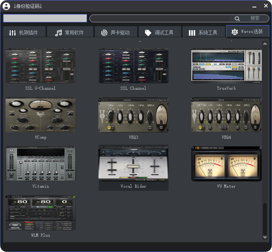Go to the 系统工具 tab
272x252 pixels.
(204, 32)
